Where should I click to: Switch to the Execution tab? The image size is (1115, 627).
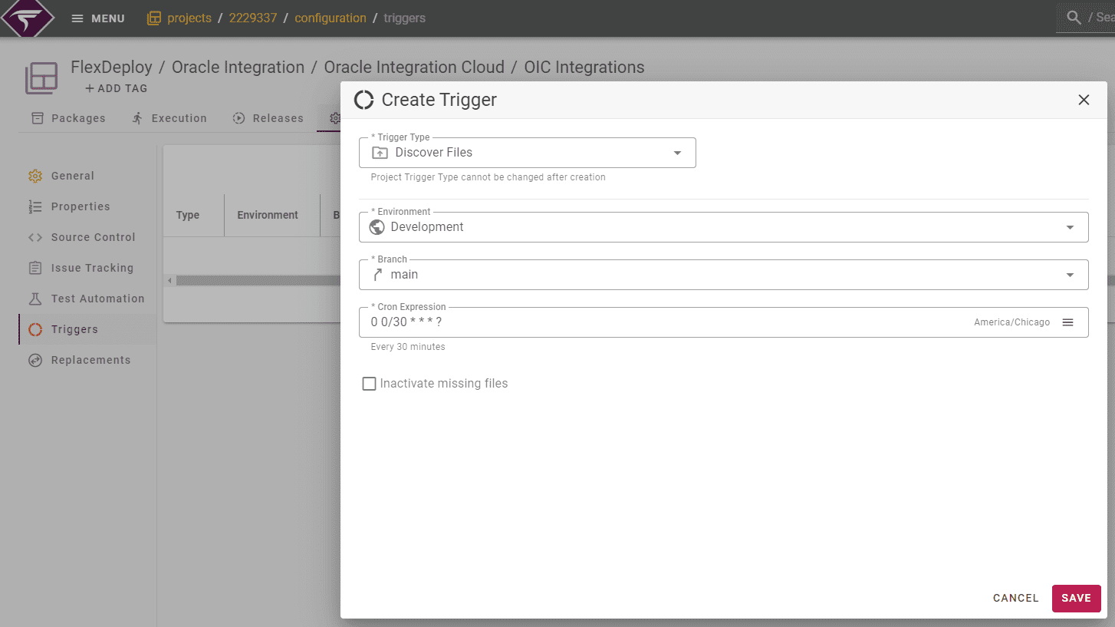169,118
